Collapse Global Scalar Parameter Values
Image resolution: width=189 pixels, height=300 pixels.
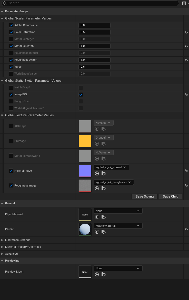click(2, 18)
